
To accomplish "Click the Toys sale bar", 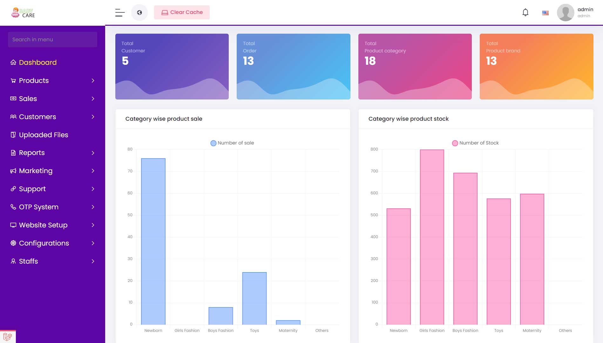I will coord(254,298).
